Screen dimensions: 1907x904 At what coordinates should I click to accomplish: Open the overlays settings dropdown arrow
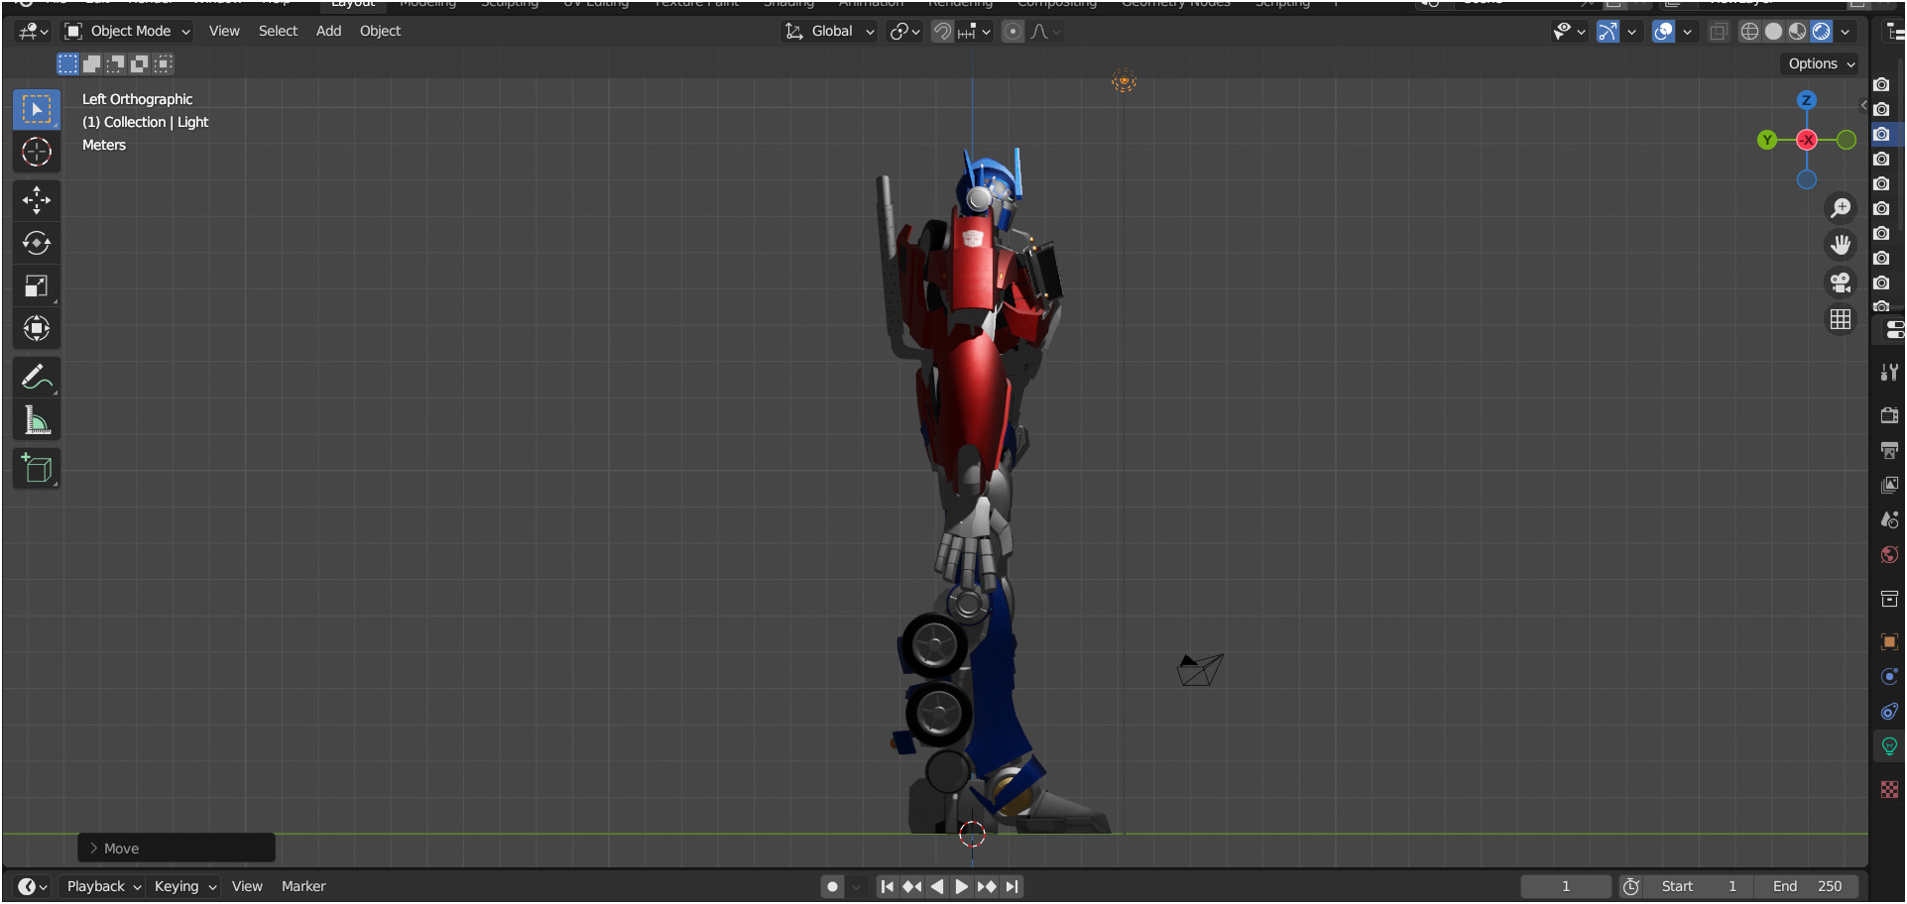coord(1687,32)
